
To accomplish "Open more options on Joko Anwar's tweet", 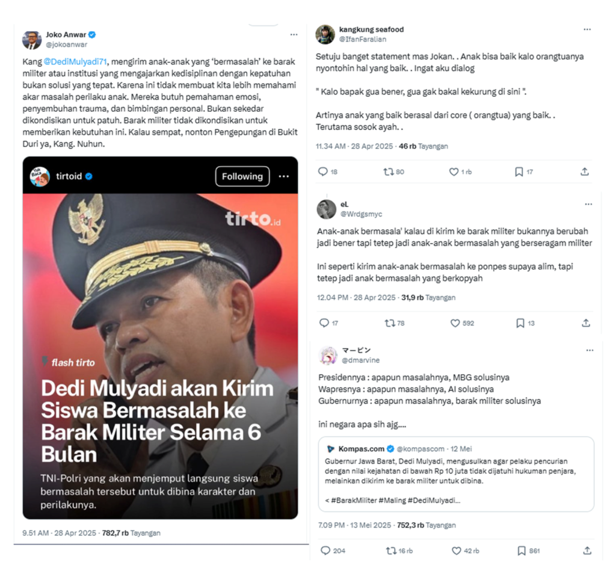I will click(294, 34).
